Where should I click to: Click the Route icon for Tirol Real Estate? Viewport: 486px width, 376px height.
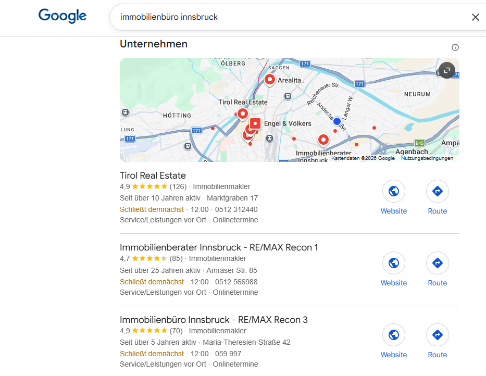(437, 191)
